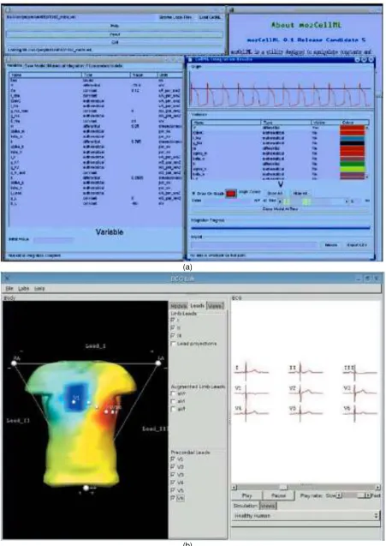Toggle the limb lead III checkbox
Viewport: 386px width, 546px height.
pos(173,335)
